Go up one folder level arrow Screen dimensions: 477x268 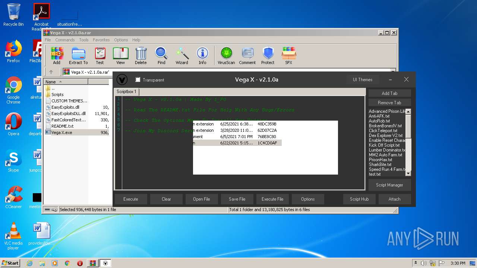click(51, 72)
